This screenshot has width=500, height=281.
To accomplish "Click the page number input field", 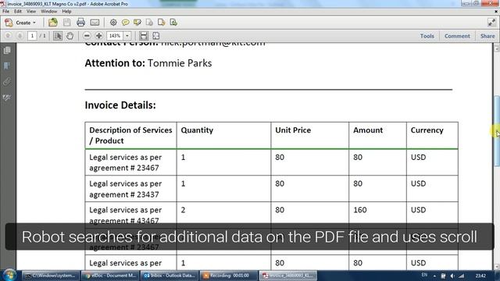I will (32, 36).
